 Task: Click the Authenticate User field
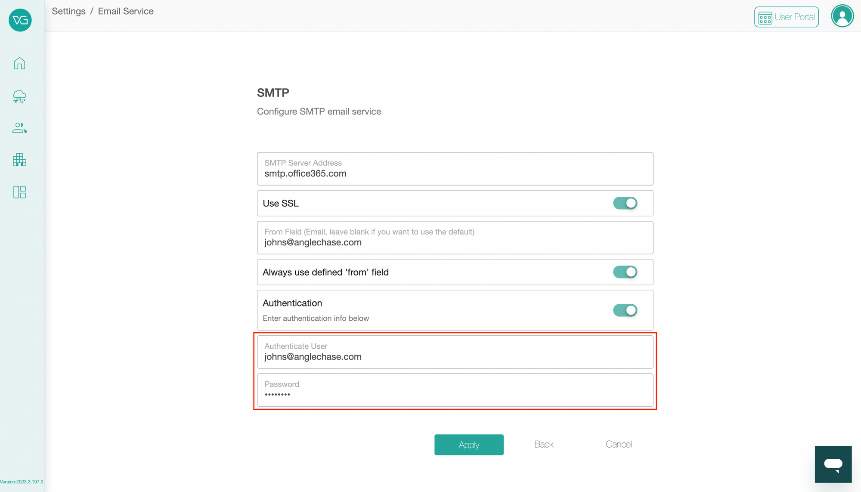[x=455, y=352]
